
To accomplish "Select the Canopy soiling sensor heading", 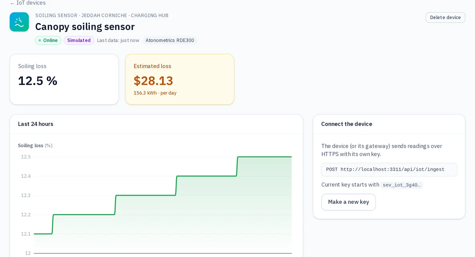I will (x=85, y=27).
